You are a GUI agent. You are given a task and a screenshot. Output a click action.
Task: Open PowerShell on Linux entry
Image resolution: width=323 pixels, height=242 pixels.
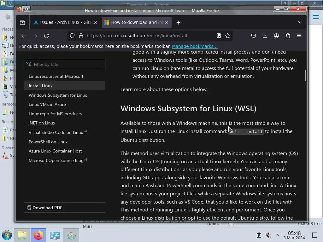(x=48, y=142)
